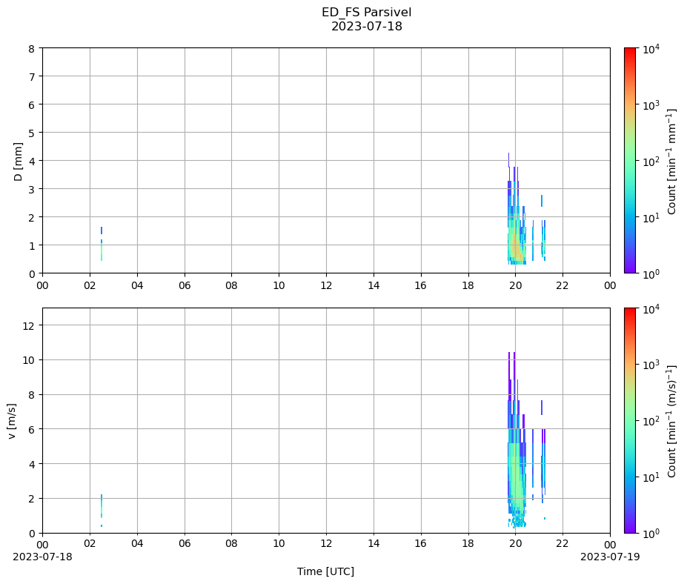Click tick label '1' on the D axis

click(32, 245)
